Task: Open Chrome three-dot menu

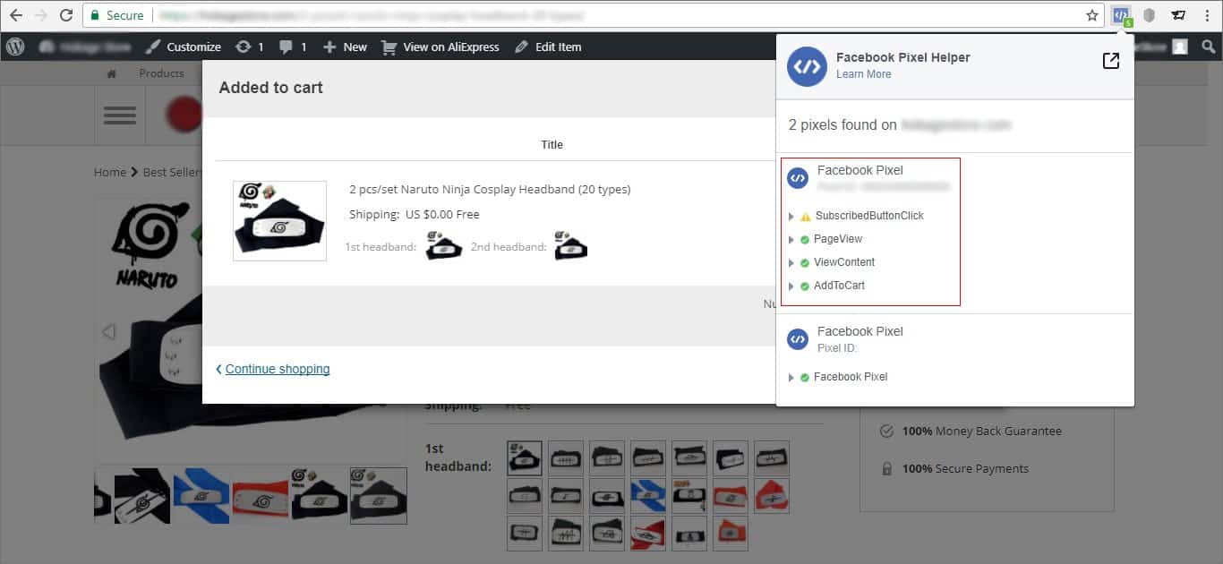Action: click(1207, 15)
